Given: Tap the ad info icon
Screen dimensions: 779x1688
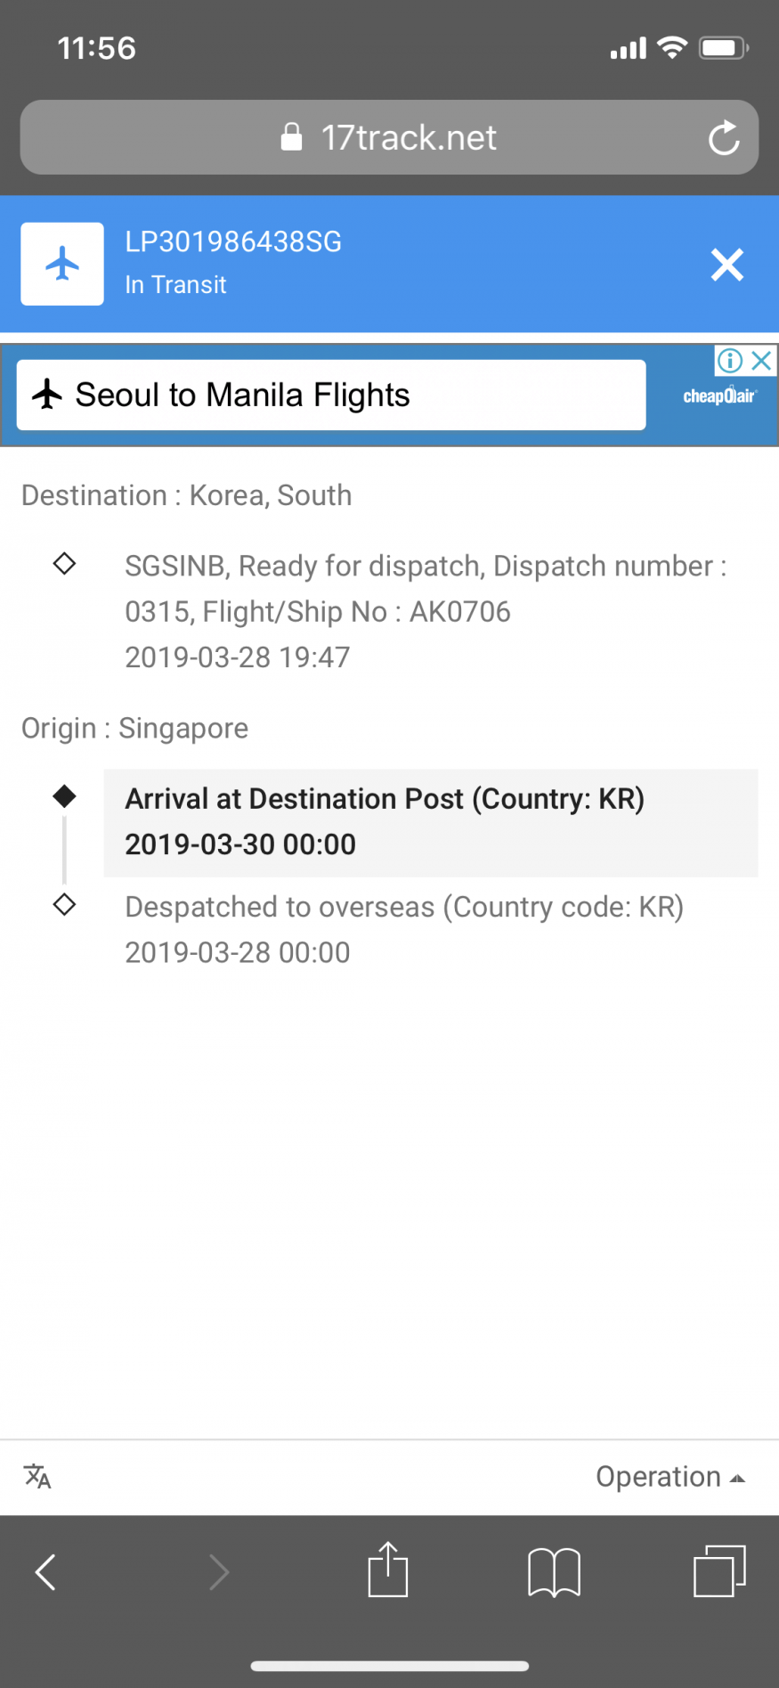Looking at the screenshot, I should (730, 361).
